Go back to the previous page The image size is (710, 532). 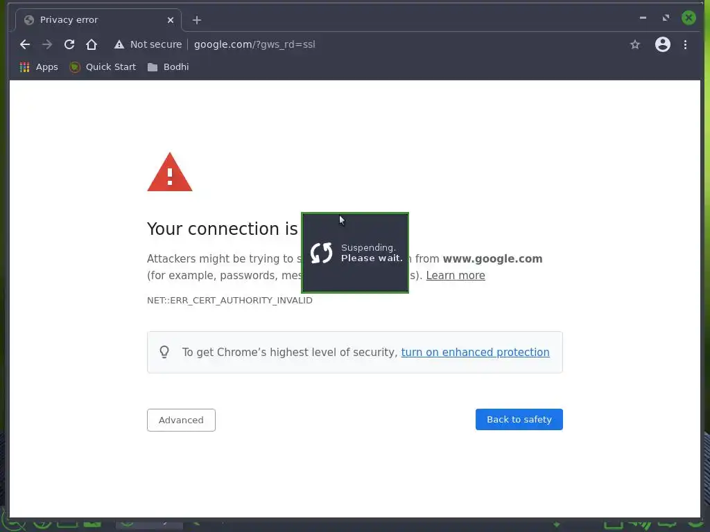pyautogui.click(x=25, y=44)
